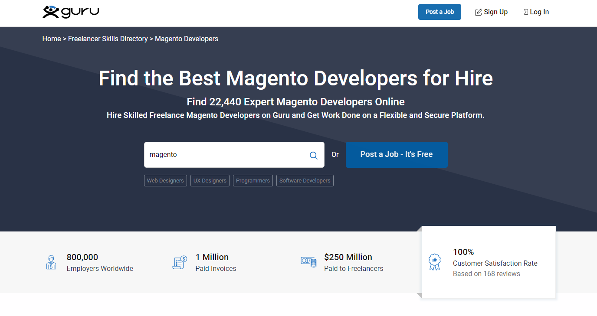Click the header Post a Job button
This screenshot has width=597, height=316.
coord(440,12)
